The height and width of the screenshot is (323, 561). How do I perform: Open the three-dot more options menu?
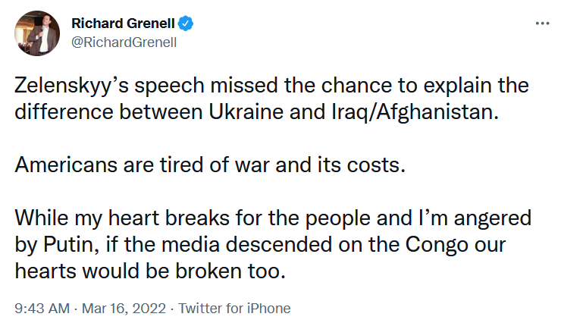542,24
